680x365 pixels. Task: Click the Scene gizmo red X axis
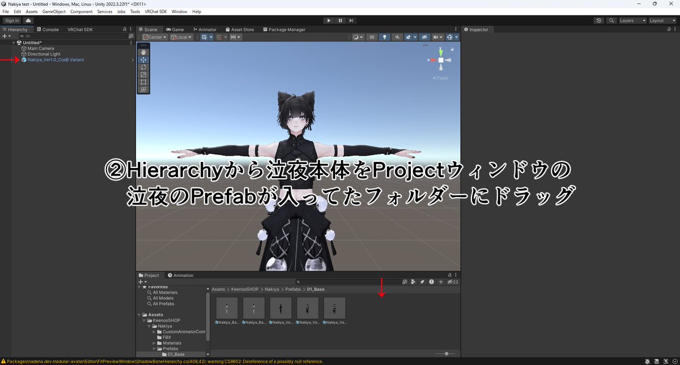tap(432, 59)
